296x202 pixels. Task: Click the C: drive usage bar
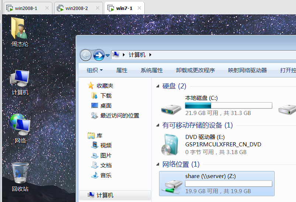(x=228, y=105)
